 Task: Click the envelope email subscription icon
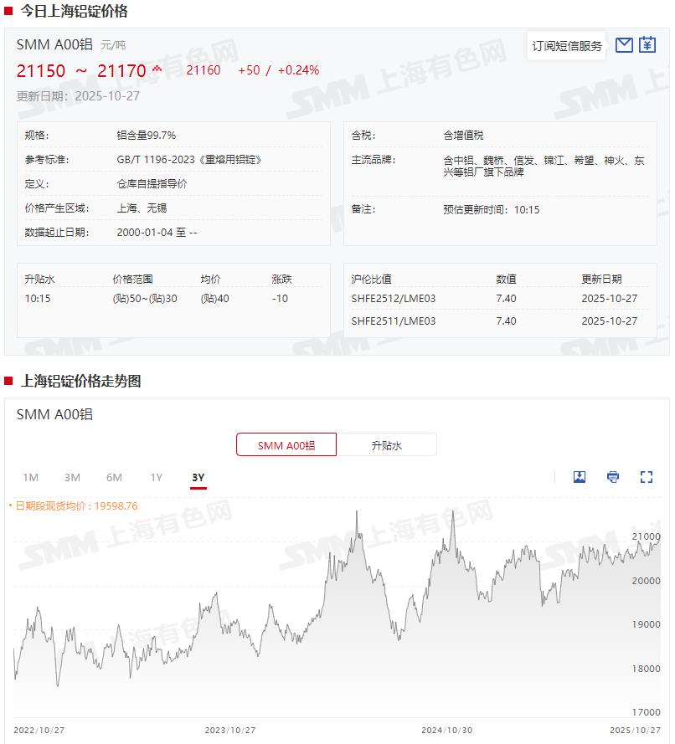(624, 45)
